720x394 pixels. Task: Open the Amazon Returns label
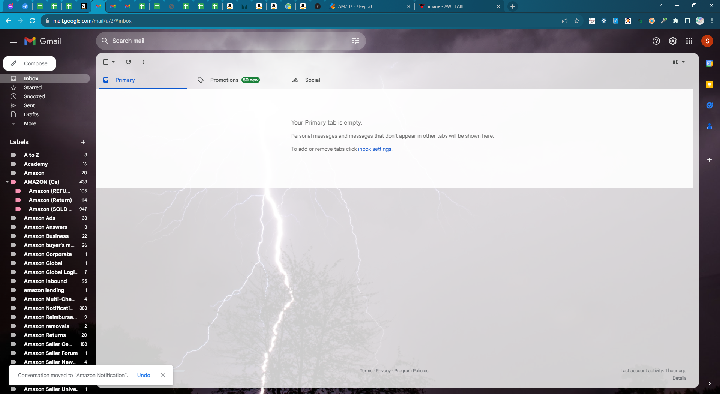point(45,335)
